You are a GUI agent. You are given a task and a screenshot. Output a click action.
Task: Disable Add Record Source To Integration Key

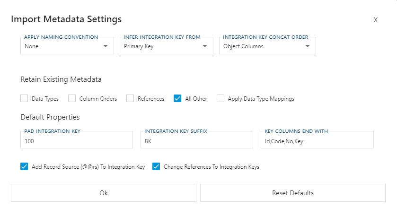point(24,166)
